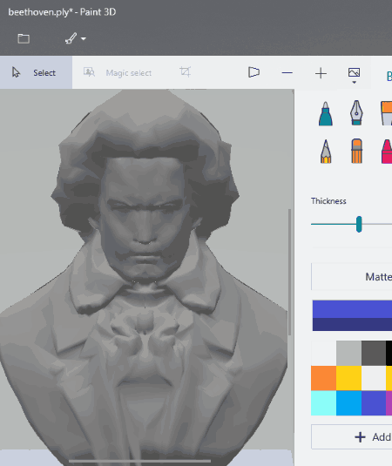Image resolution: width=392 pixels, height=466 pixels.
Task: Pick the light gray color swatch
Action: point(349,353)
